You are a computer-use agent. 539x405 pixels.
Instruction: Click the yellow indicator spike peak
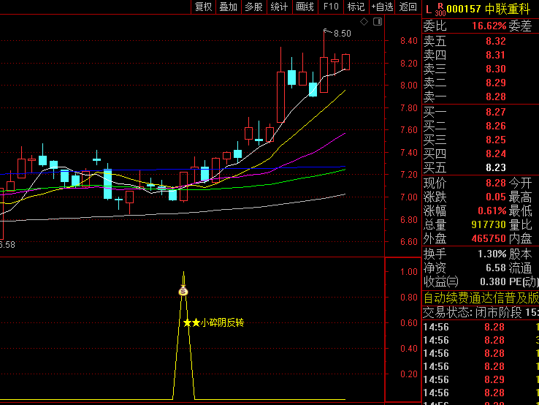(183, 273)
